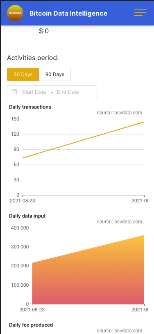Select the 30 Days period option

click(23, 74)
